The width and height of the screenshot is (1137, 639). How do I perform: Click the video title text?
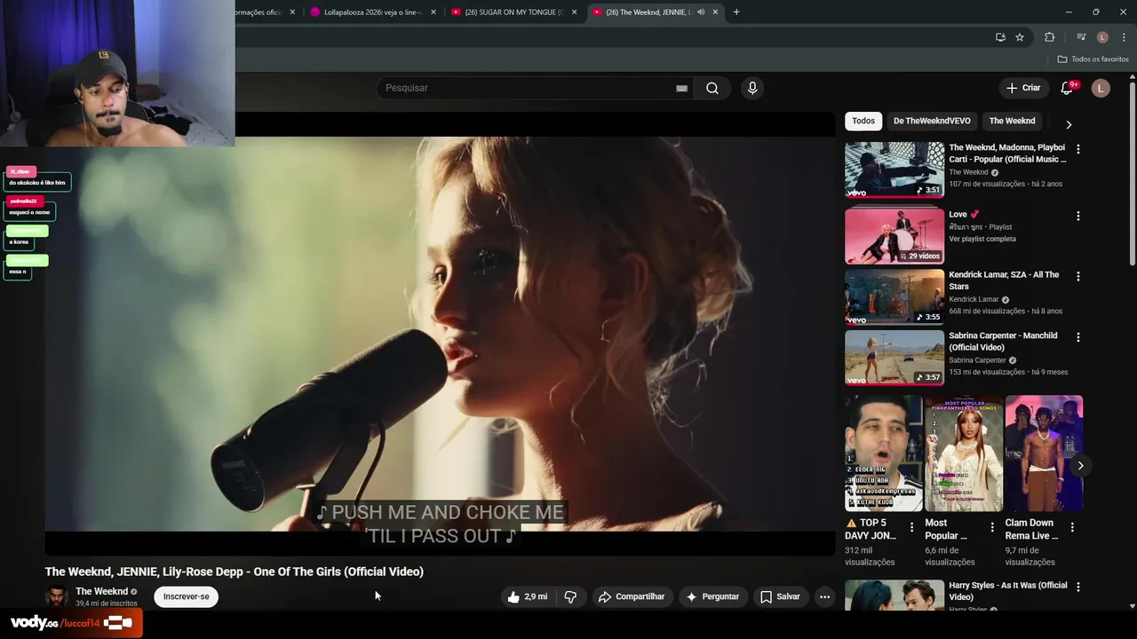pyautogui.click(x=235, y=572)
